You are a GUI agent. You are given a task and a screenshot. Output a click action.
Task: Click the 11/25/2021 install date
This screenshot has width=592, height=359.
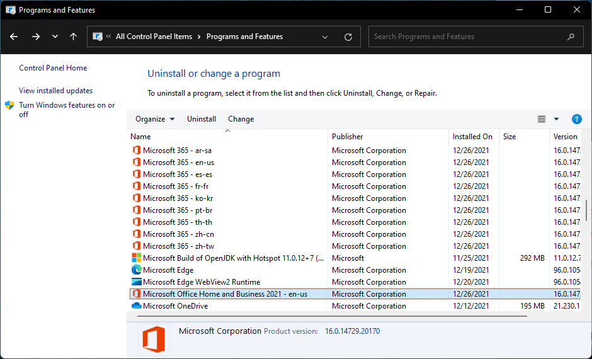[471, 258]
